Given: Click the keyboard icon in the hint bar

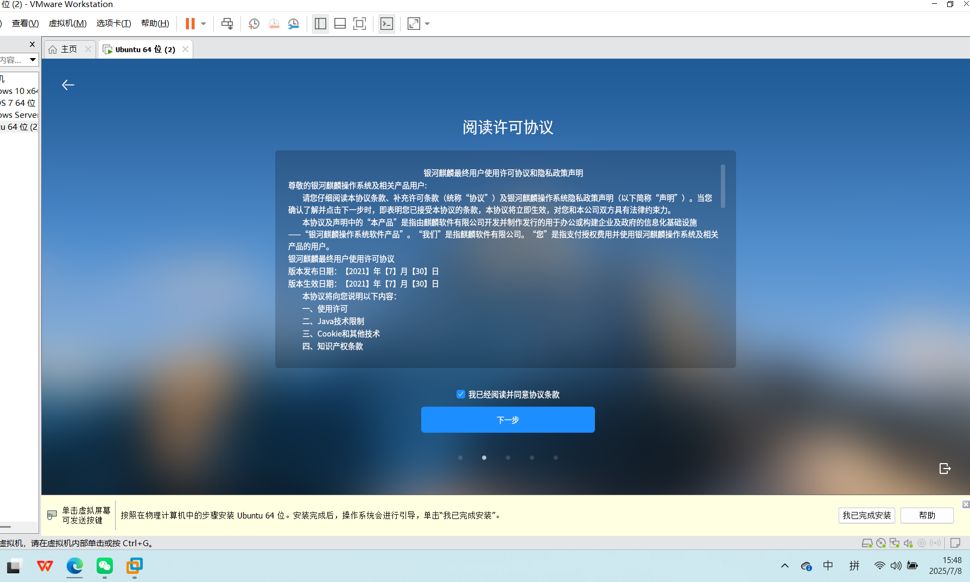Looking at the screenshot, I should tap(52, 515).
